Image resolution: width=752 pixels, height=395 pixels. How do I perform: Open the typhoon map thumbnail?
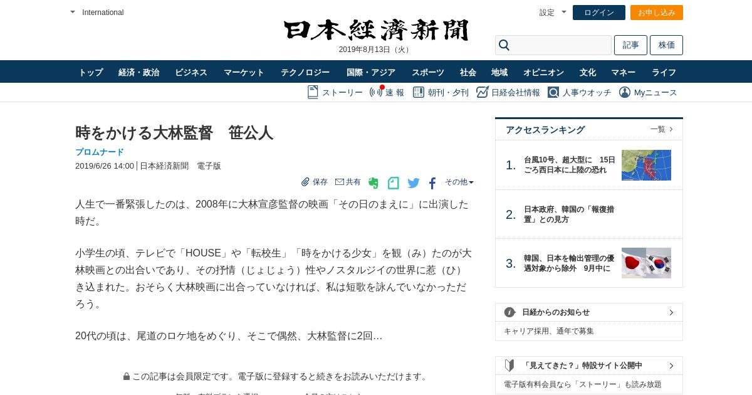pyautogui.click(x=646, y=165)
